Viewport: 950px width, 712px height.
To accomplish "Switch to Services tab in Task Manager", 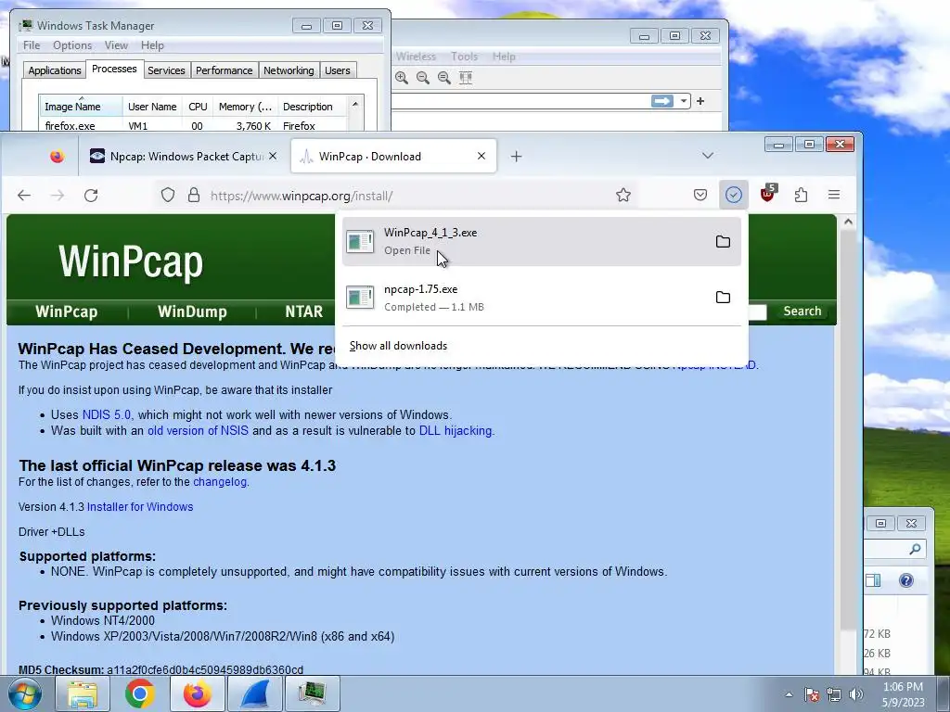I will [x=166, y=70].
